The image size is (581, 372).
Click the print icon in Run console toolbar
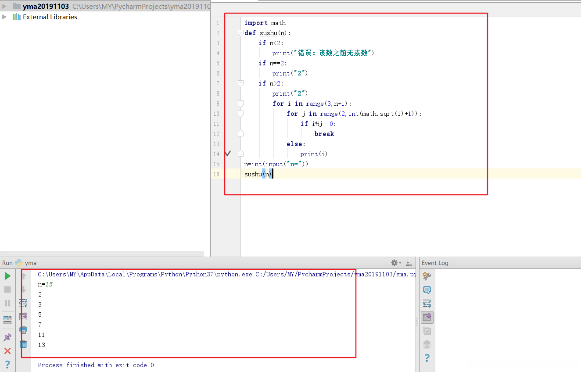[23, 330]
